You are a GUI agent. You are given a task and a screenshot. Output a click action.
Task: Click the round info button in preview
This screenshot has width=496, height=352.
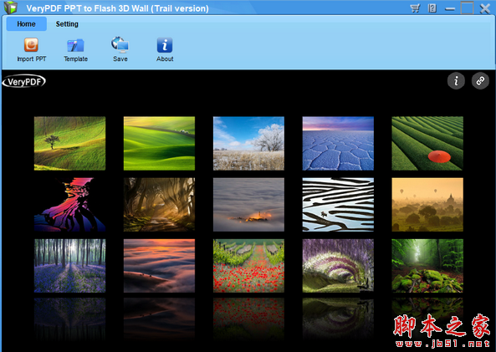(x=456, y=81)
